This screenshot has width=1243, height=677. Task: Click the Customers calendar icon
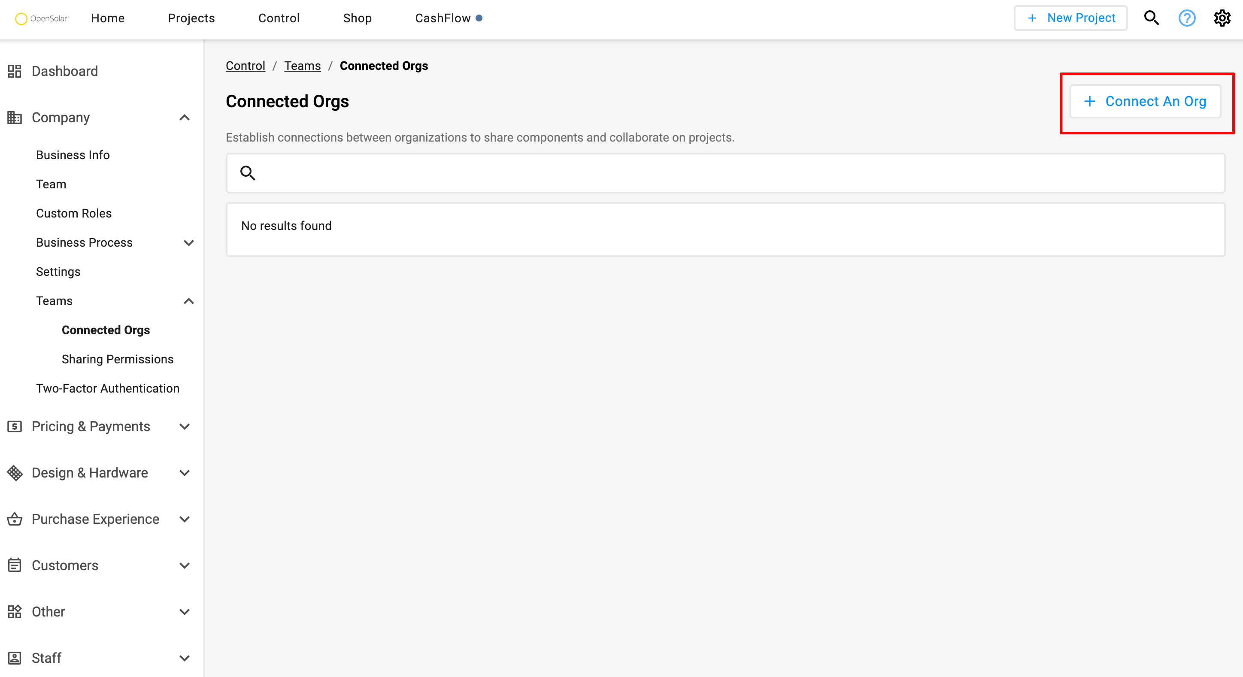click(x=15, y=565)
